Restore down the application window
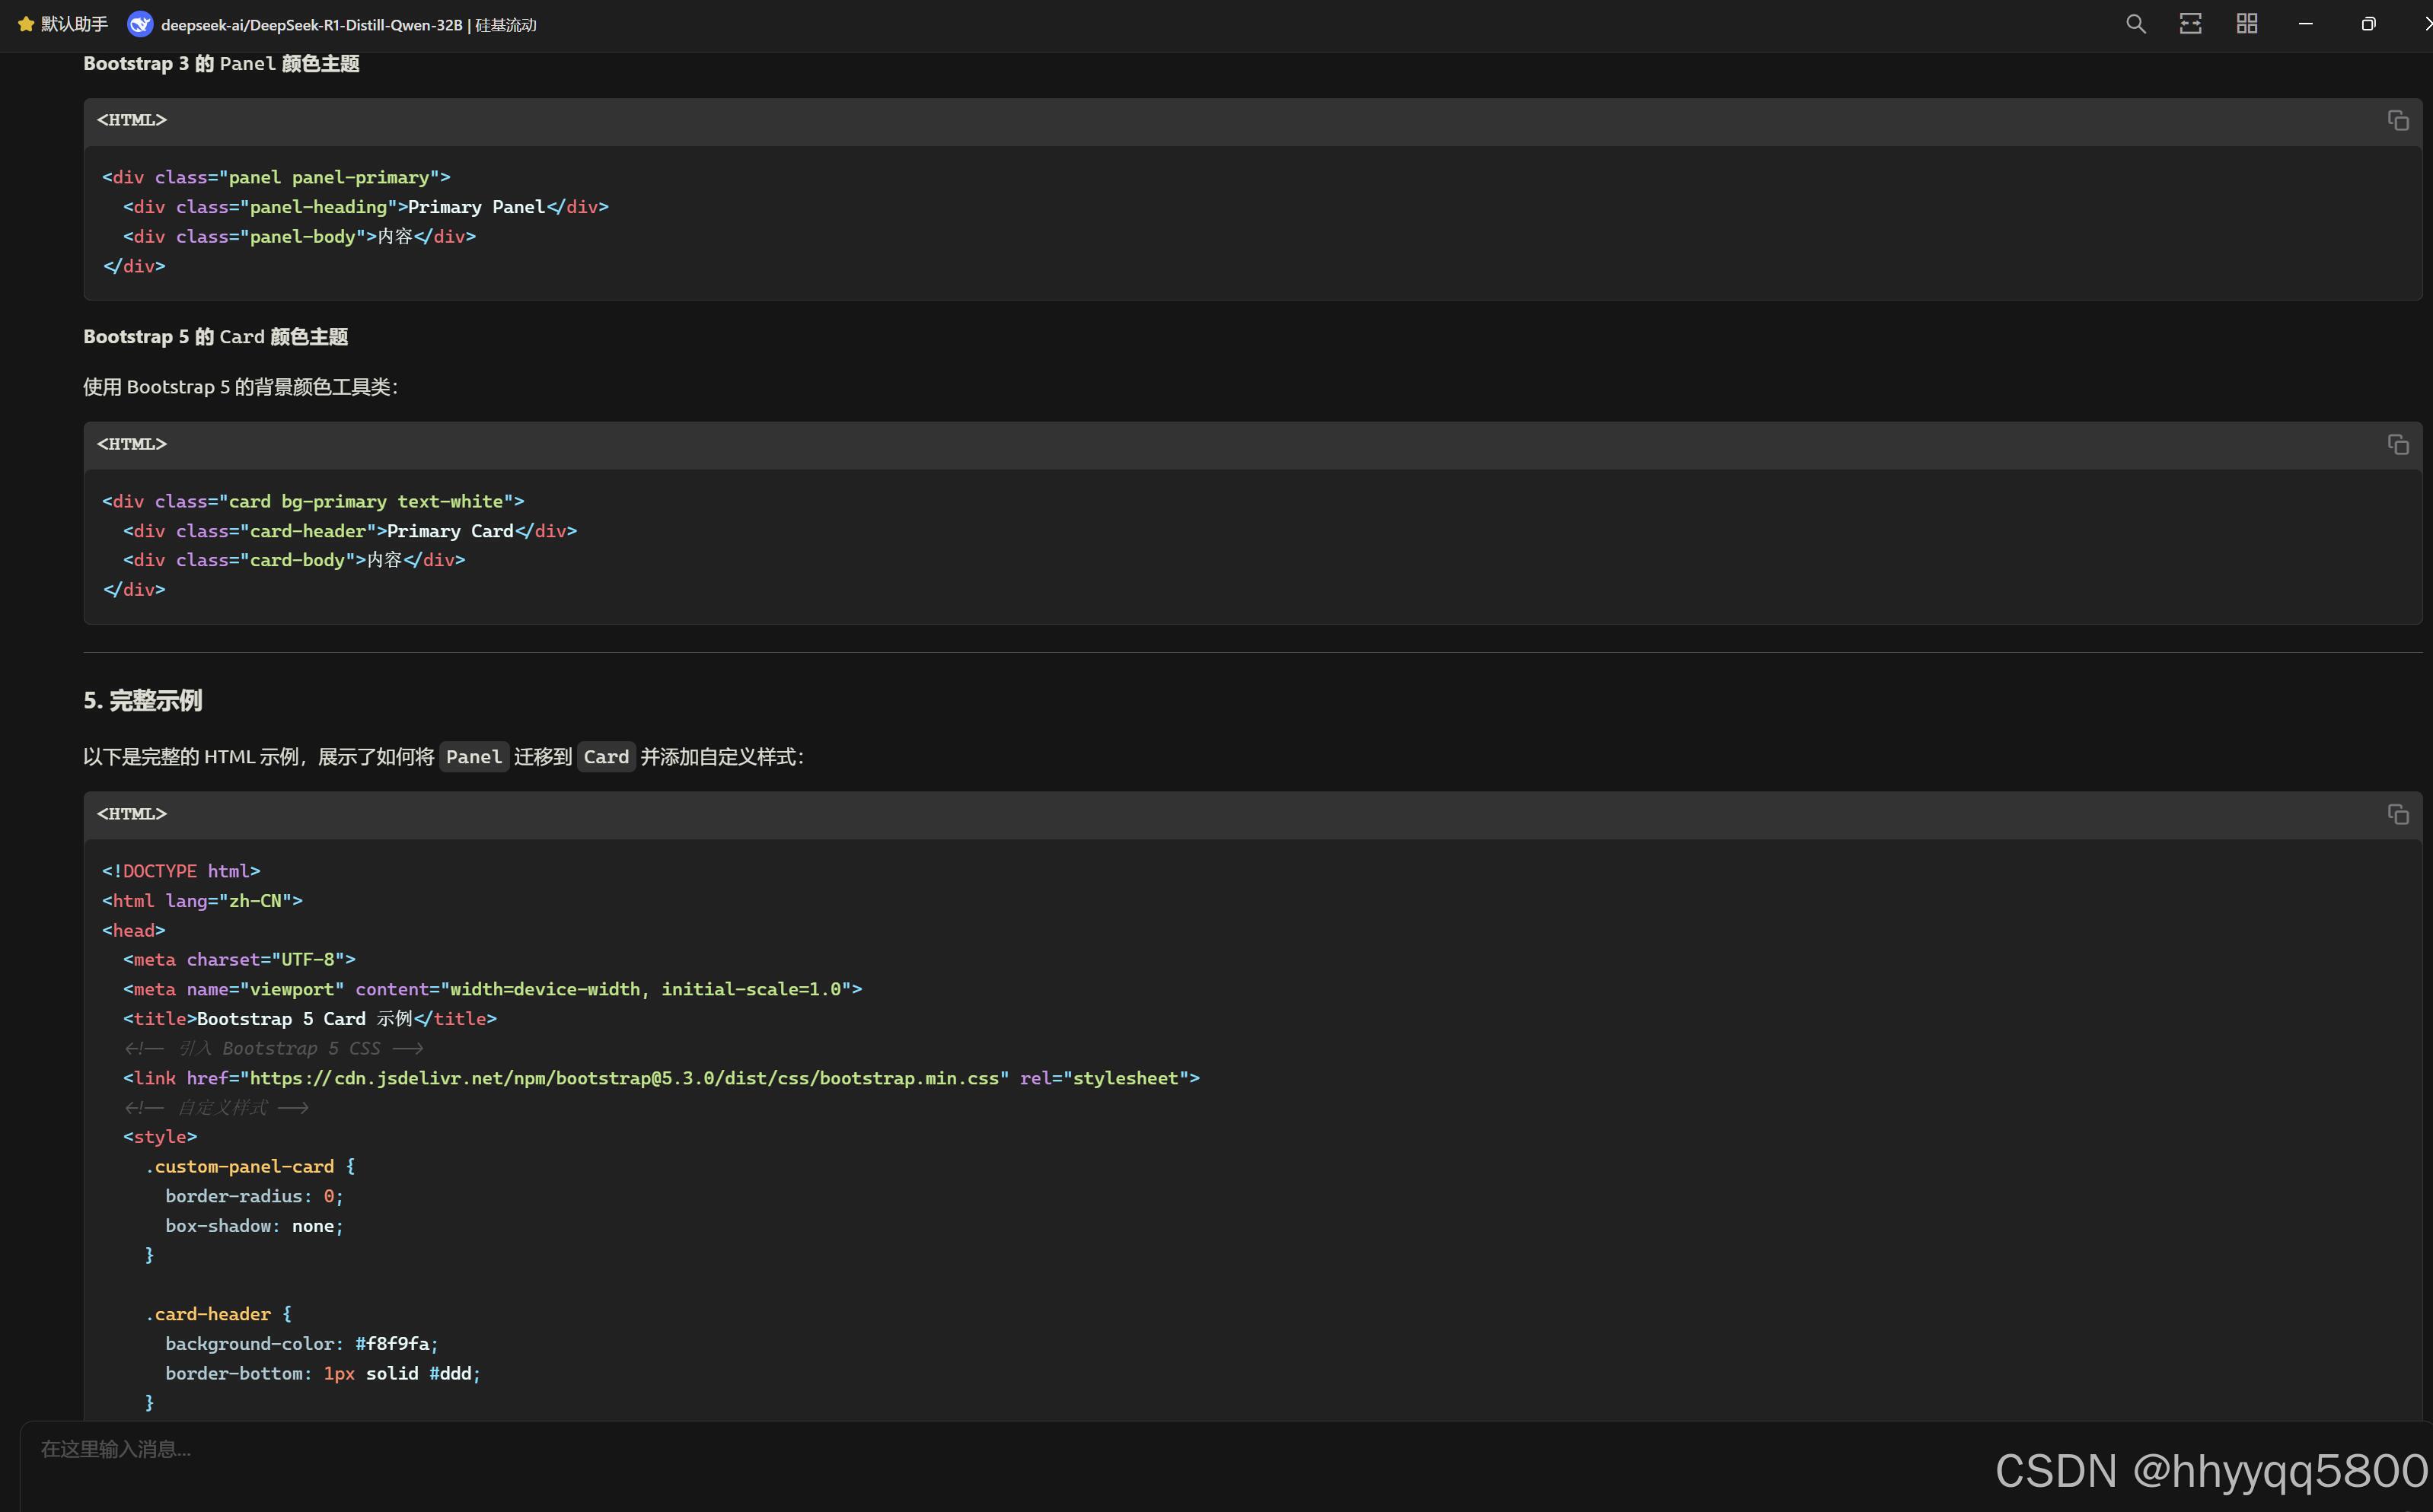The width and height of the screenshot is (2433, 1512). pyautogui.click(x=2367, y=24)
